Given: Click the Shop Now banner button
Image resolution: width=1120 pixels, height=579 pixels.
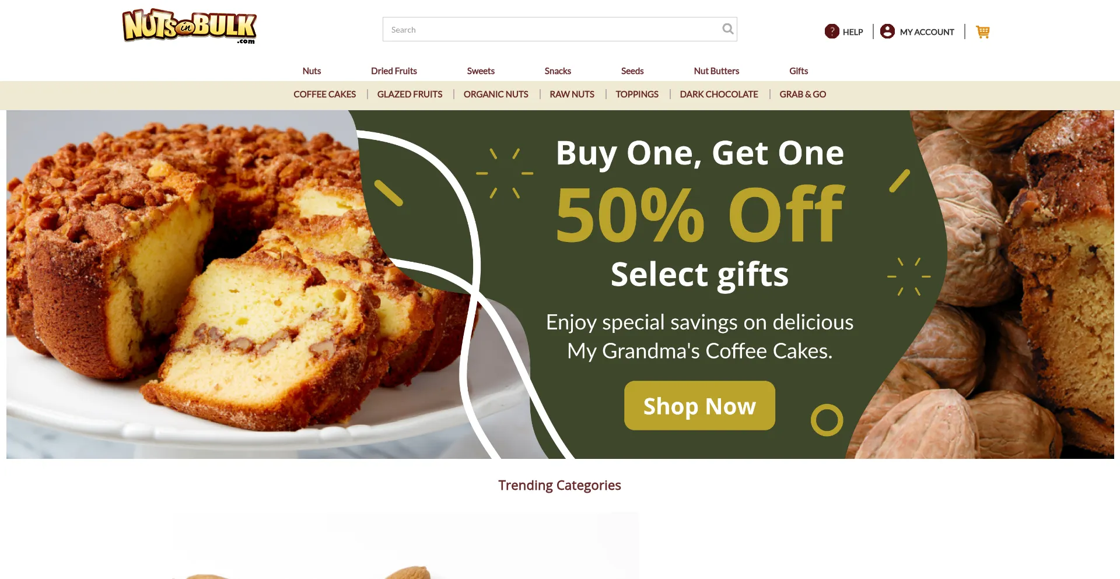Looking at the screenshot, I should click(699, 406).
